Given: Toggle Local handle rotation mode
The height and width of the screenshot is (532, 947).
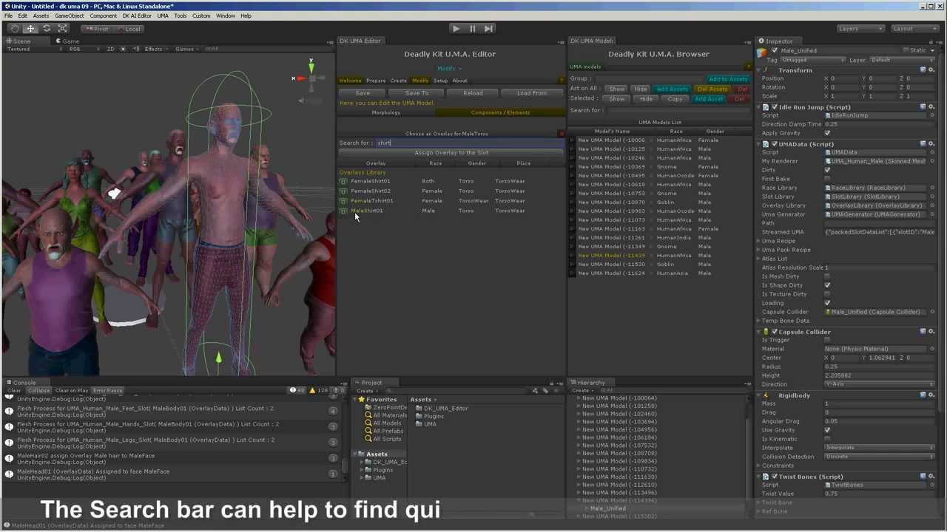Looking at the screenshot, I should tap(129, 29).
